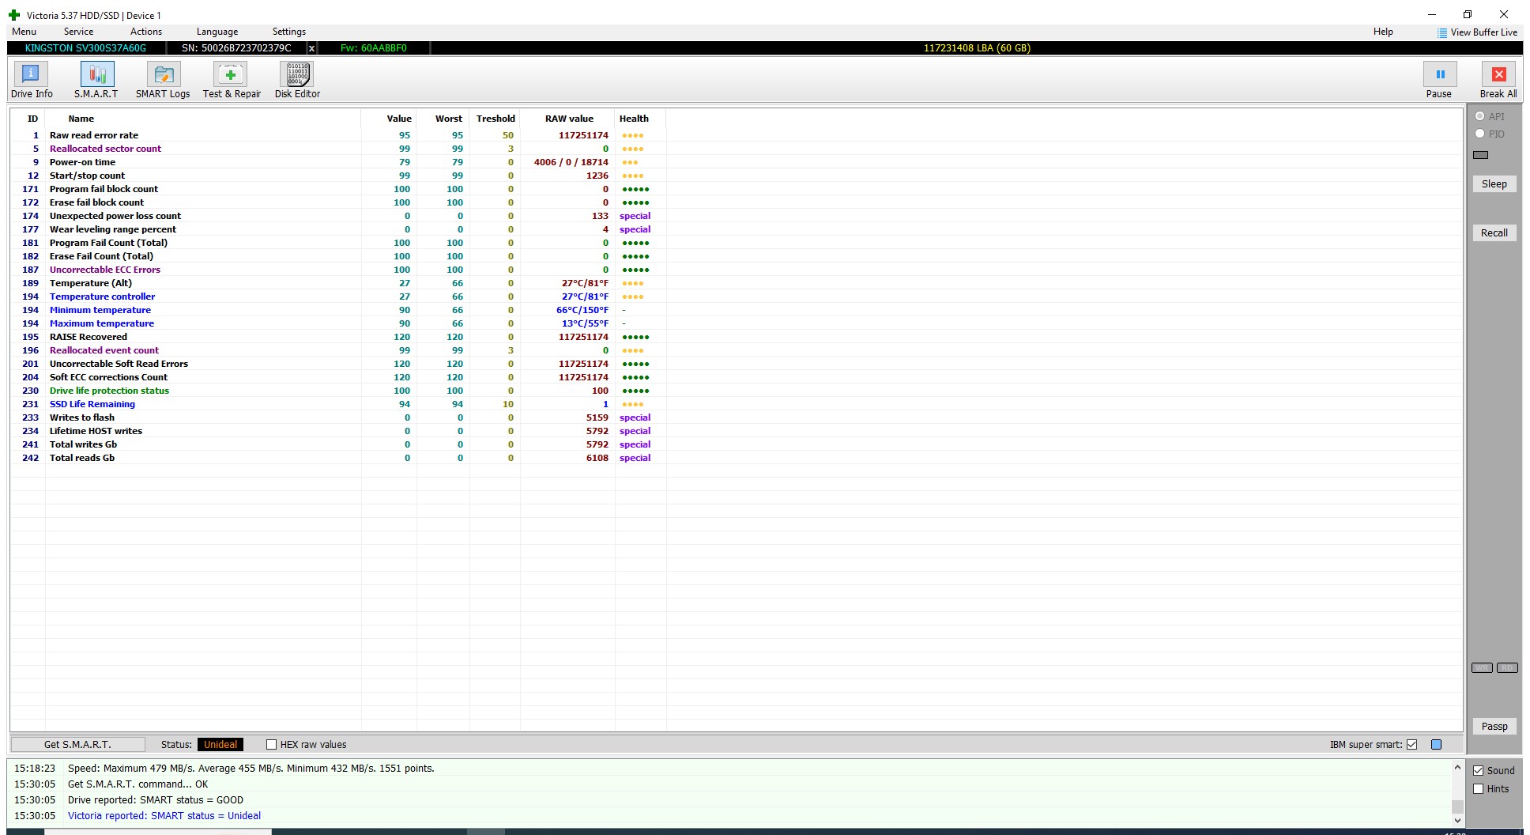Click the Worst column header
Viewport: 1530px width, 835px height.
pyautogui.click(x=448, y=119)
